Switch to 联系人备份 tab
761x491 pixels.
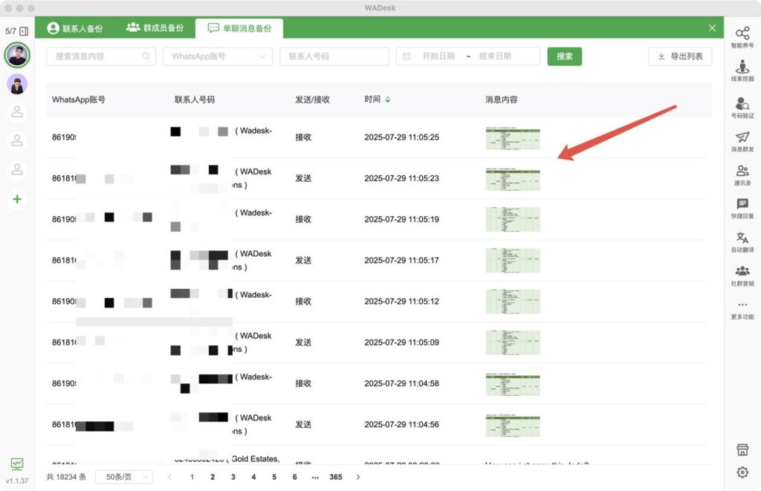pyautogui.click(x=75, y=28)
